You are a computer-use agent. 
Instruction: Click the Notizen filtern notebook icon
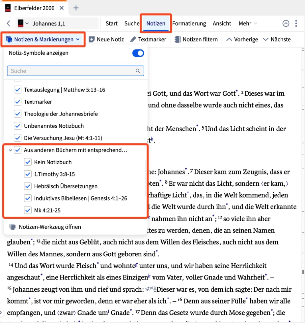(x=177, y=39)
